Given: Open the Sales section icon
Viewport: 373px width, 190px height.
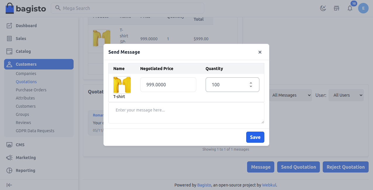Looking at the screenshot, I should click(x=9, y=38).
